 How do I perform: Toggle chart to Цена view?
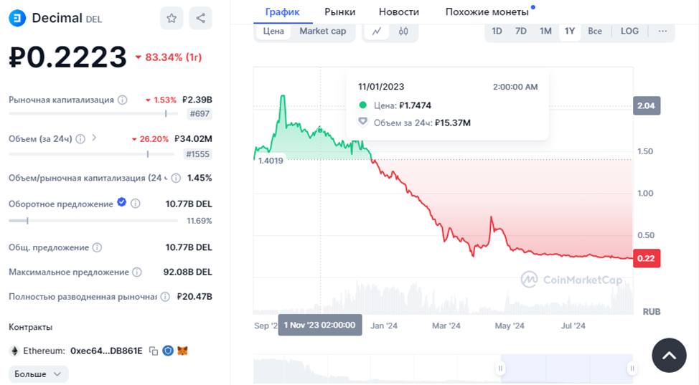click(x=273, y=32)
